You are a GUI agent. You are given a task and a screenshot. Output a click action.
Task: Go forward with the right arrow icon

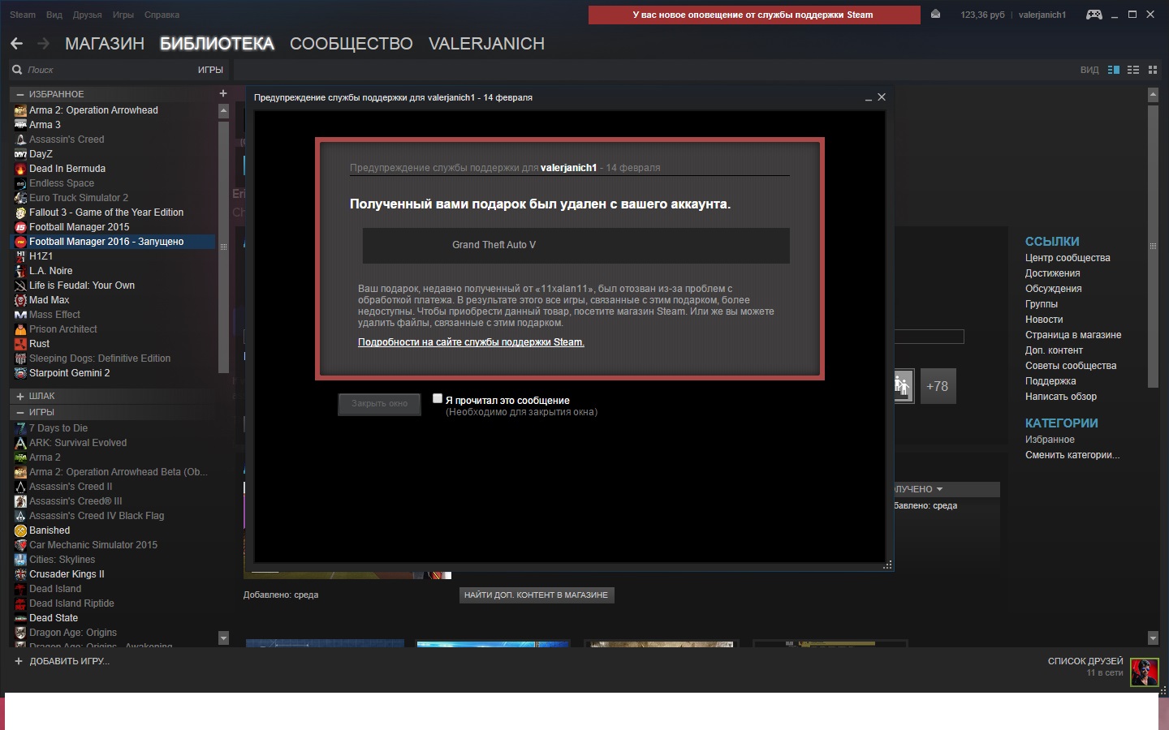(x=43, y=44)
